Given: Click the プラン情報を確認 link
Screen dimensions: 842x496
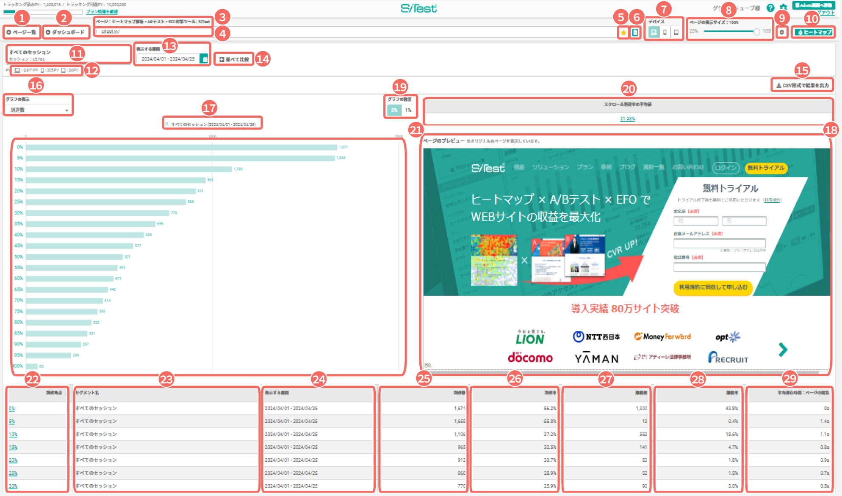Looking at the screenshot, I should (102, 12).
